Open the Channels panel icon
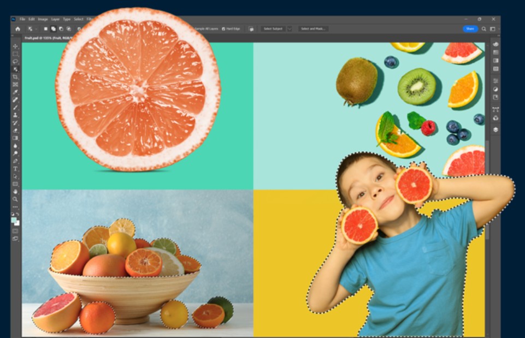The width and height of the screenshot is (525, 338). (495, 118)
